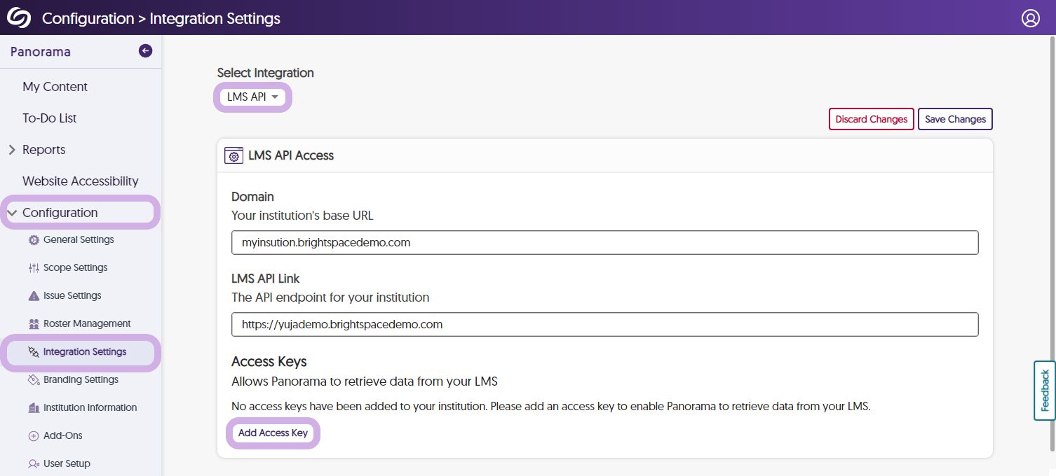
Task: Click the Scope Settings sliders icon
Action: [34, 268]
